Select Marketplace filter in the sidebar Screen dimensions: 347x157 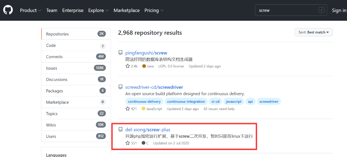[x=76, y=102]
